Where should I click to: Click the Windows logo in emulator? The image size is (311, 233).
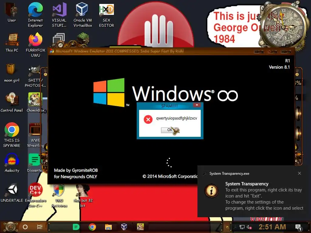coord(109,92)
